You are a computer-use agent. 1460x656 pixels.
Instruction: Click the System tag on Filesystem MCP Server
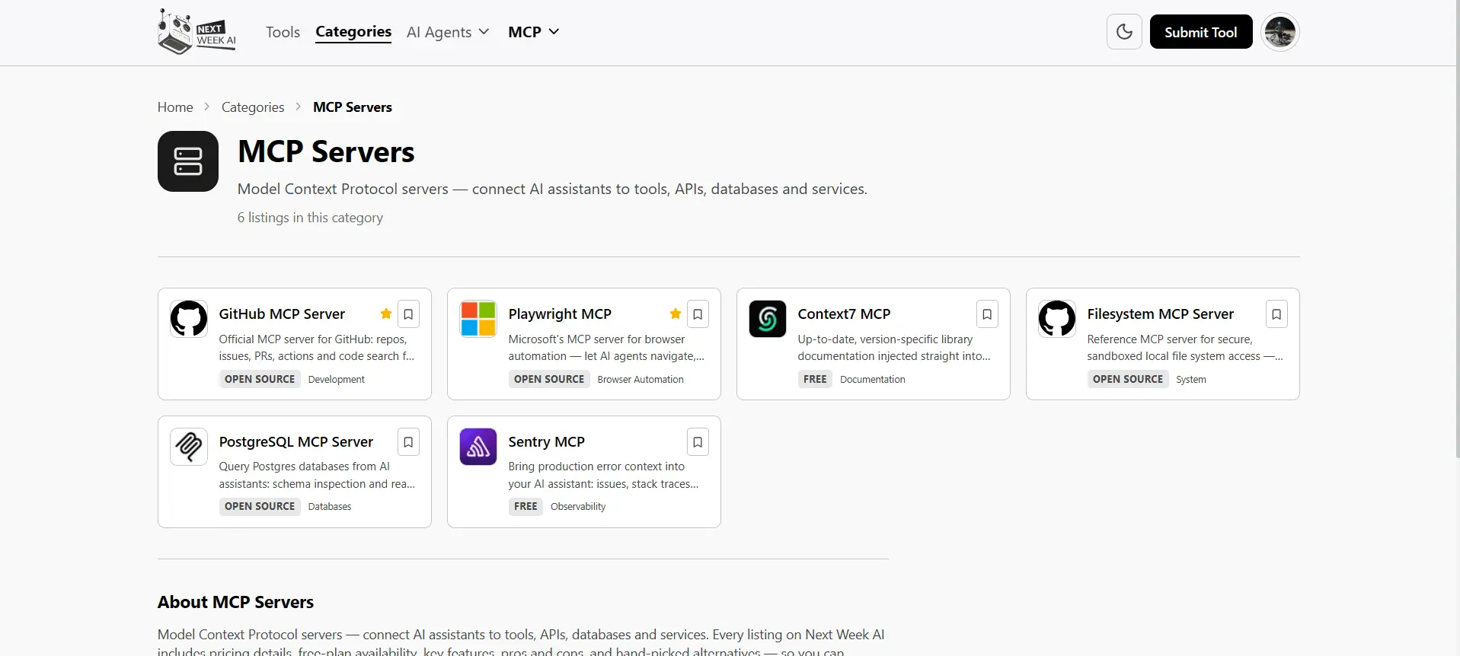1191,380
